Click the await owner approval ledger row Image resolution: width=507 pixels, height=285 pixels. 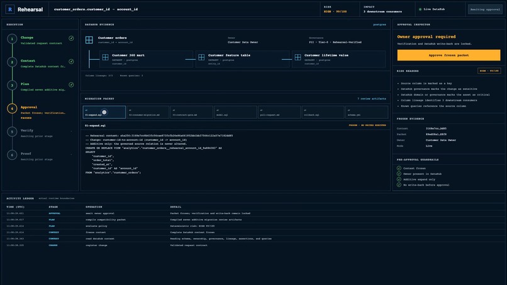[x=253, y=213]
